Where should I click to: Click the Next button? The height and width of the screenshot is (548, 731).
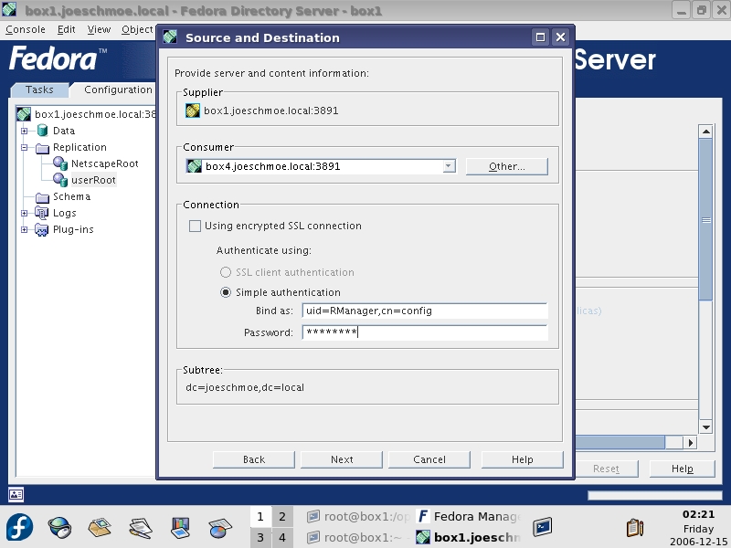[x=342, y=459]
